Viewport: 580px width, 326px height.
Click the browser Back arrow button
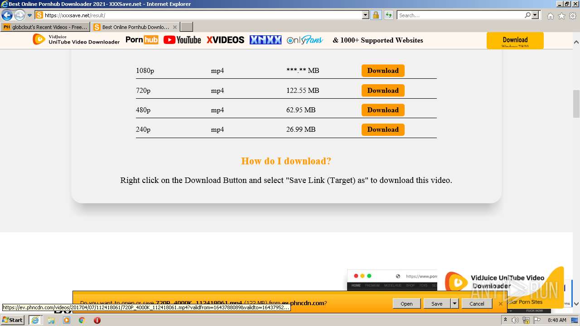7,15
